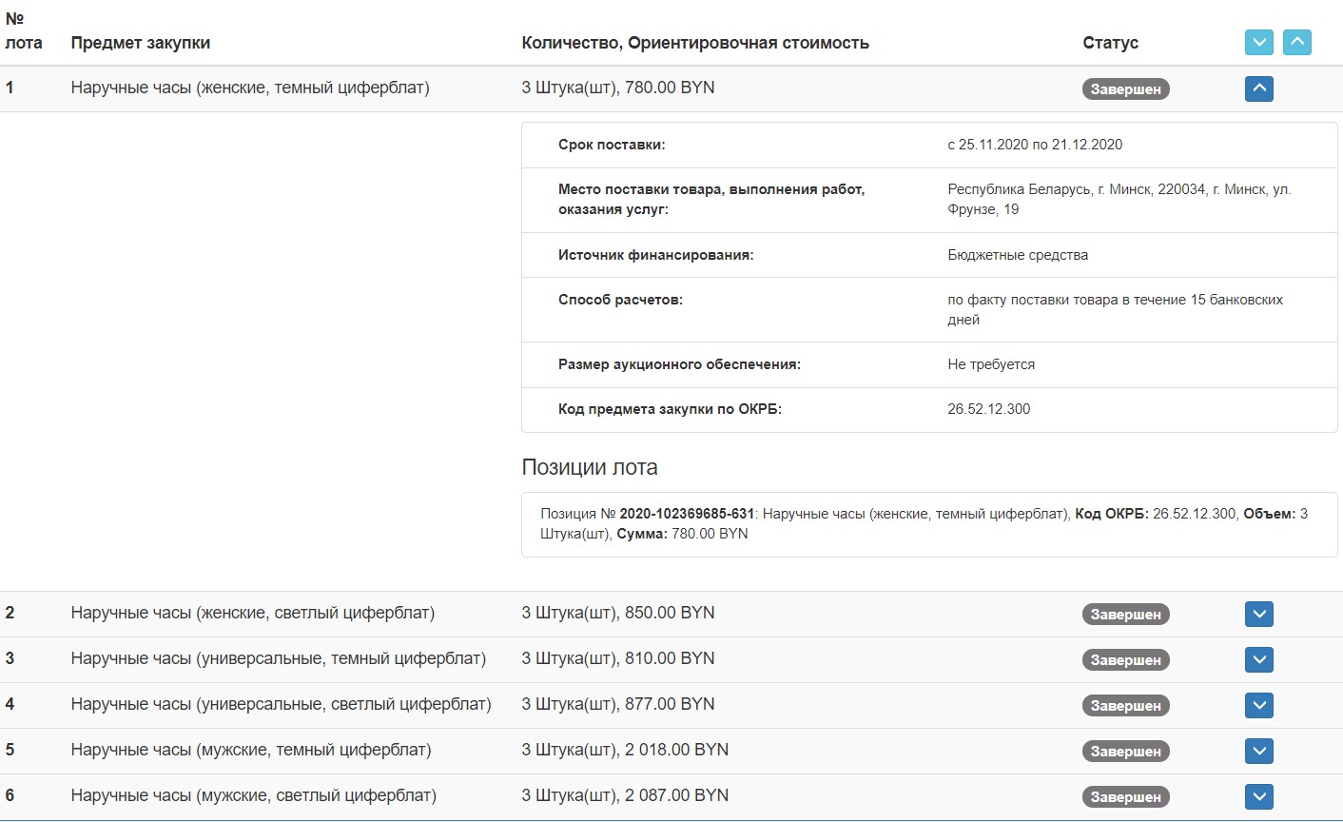Image resolution: width=1343 pixels, height=822 pixels.
Task: Click the Завершен status badge of lot 3
Action: [1125, 659]
